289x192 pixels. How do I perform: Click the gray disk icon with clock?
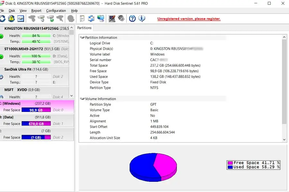[41, 18]
